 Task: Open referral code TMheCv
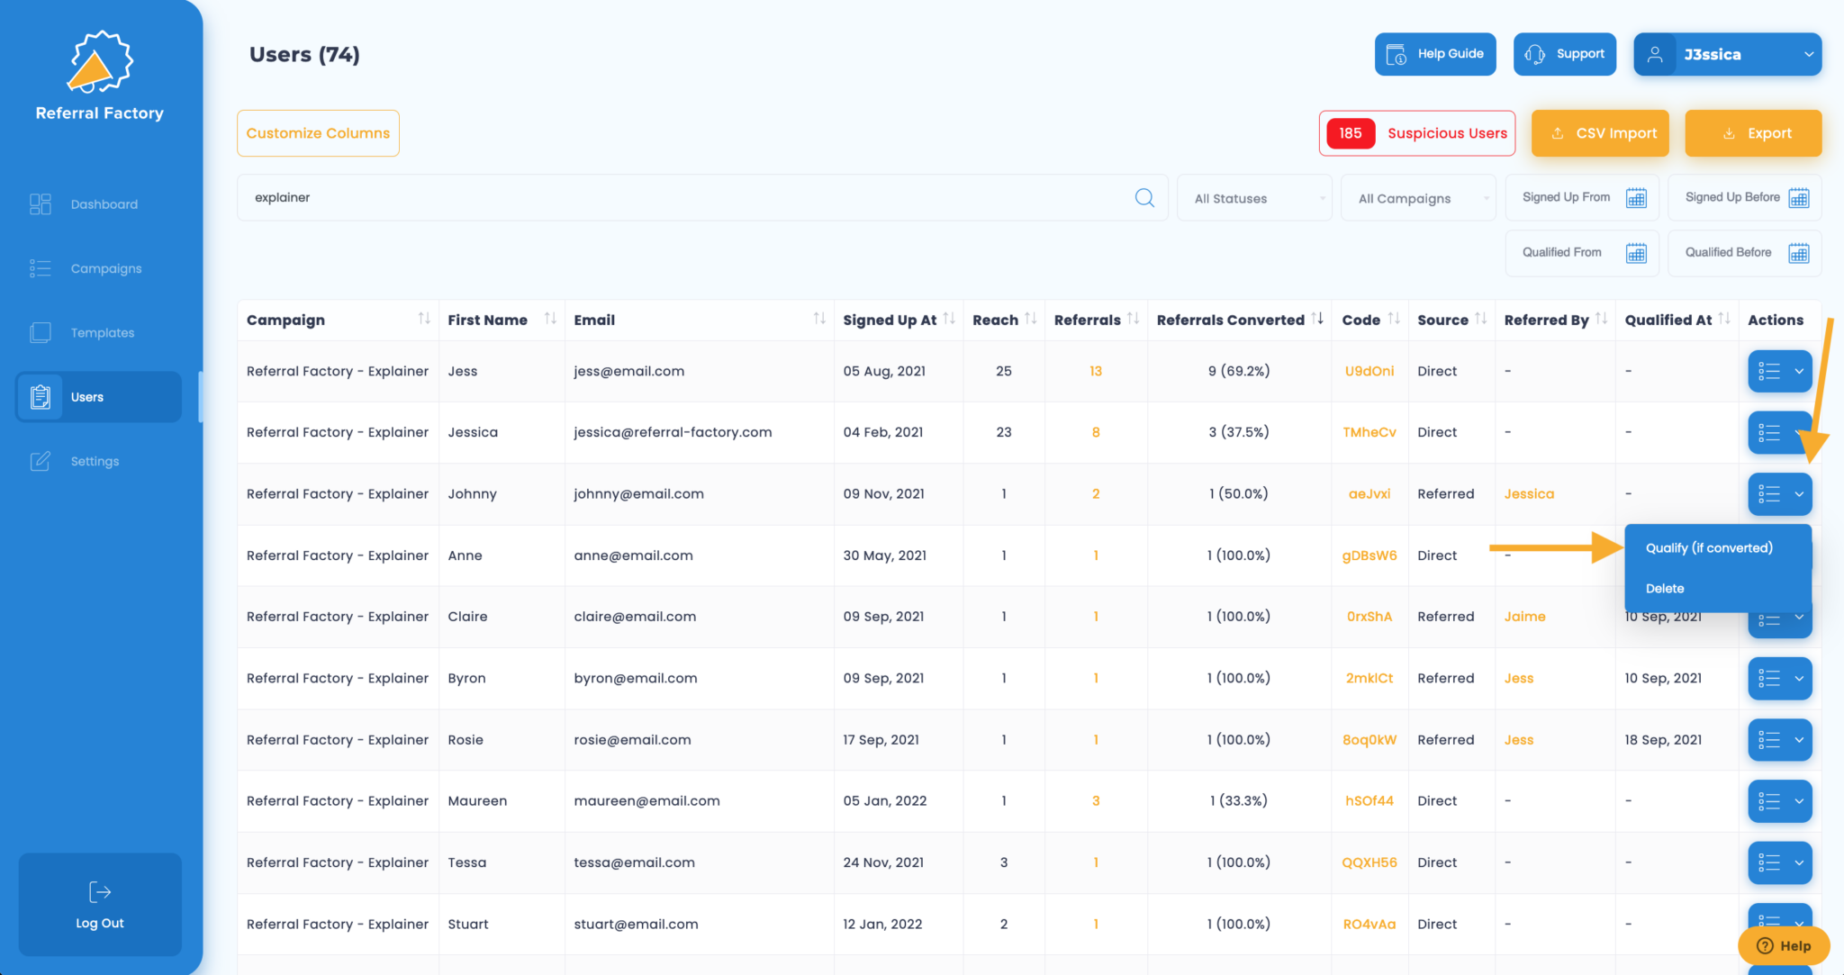[1369, 432]
